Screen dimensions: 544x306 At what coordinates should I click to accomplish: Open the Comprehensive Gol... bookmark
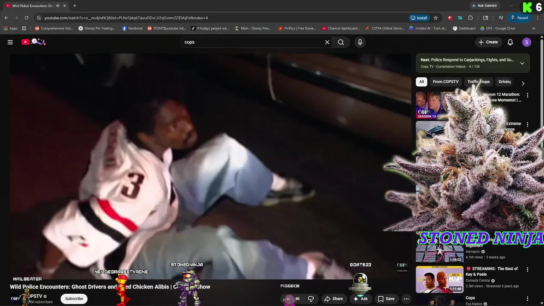54,28
